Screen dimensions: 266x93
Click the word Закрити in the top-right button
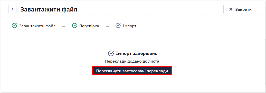[x=243, y=9]
